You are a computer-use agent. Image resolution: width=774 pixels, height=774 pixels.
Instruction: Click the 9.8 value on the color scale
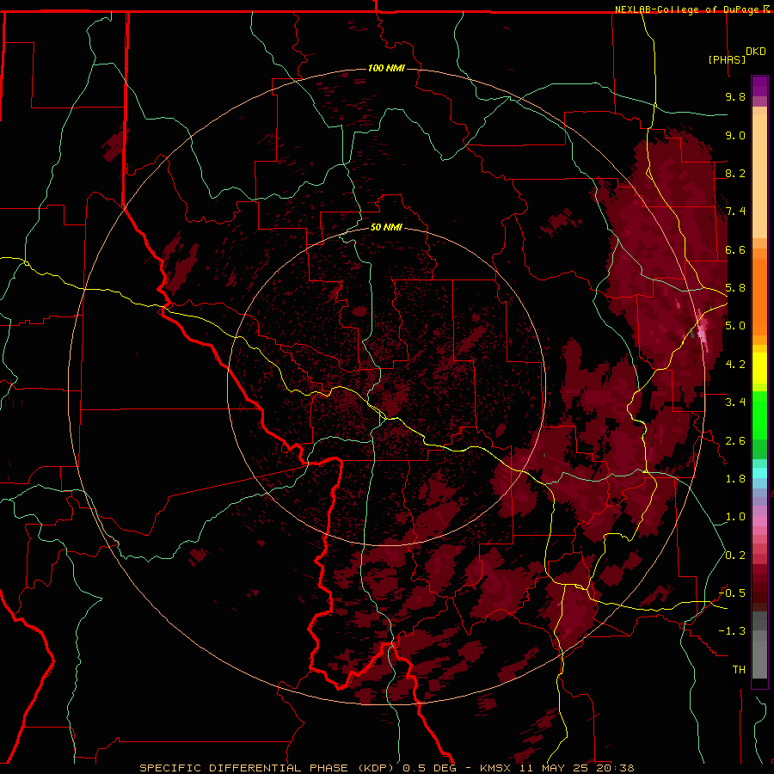tap(735, 96)
